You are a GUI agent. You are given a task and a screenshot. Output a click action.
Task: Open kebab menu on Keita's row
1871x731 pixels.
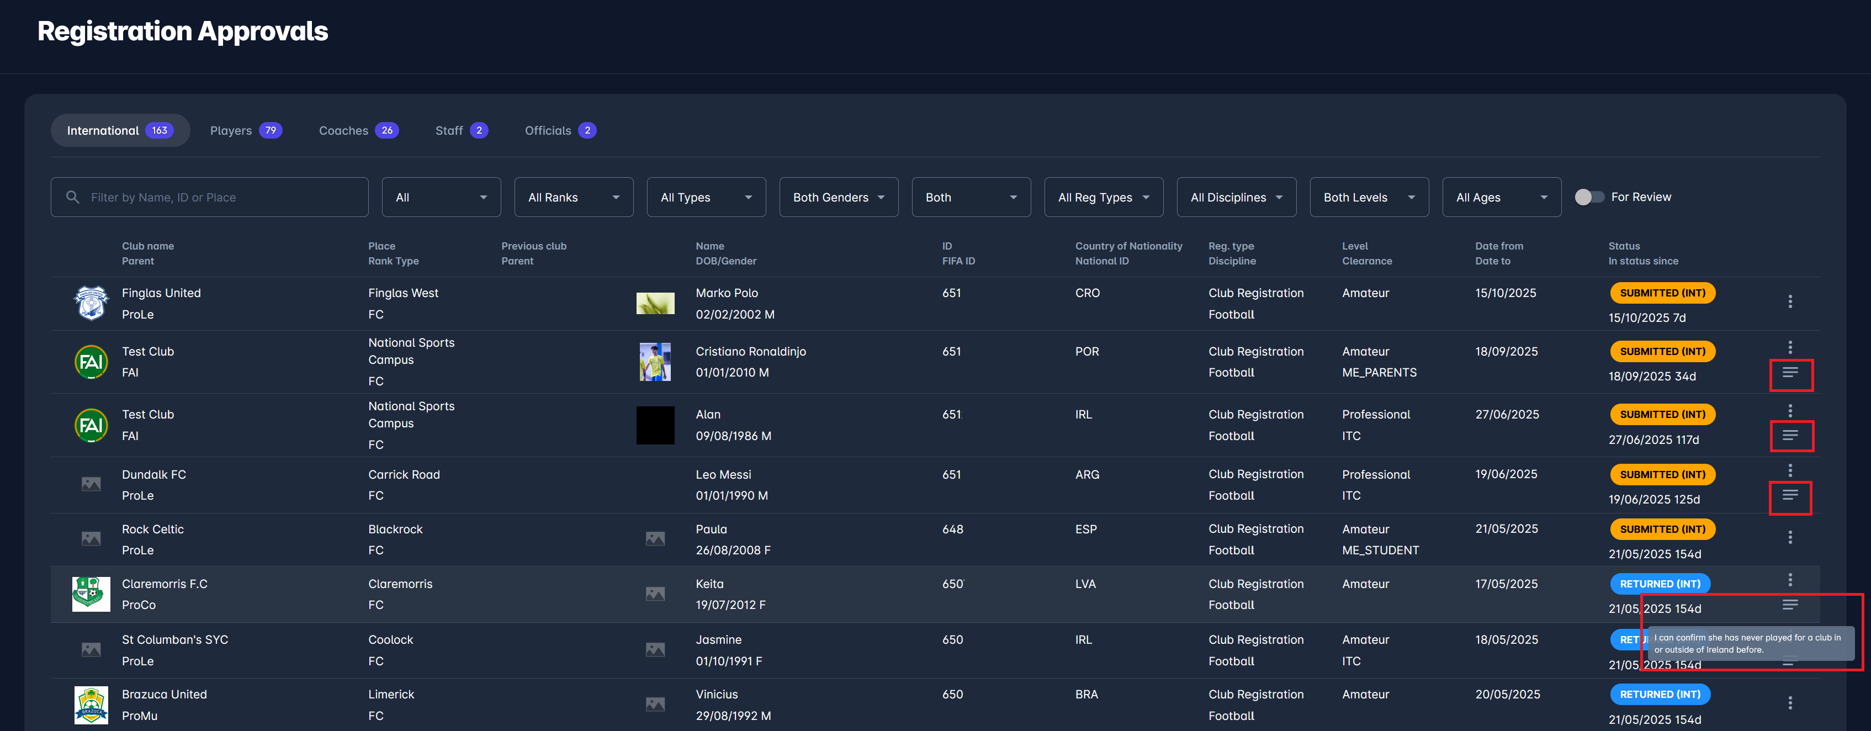(1790, 580)
